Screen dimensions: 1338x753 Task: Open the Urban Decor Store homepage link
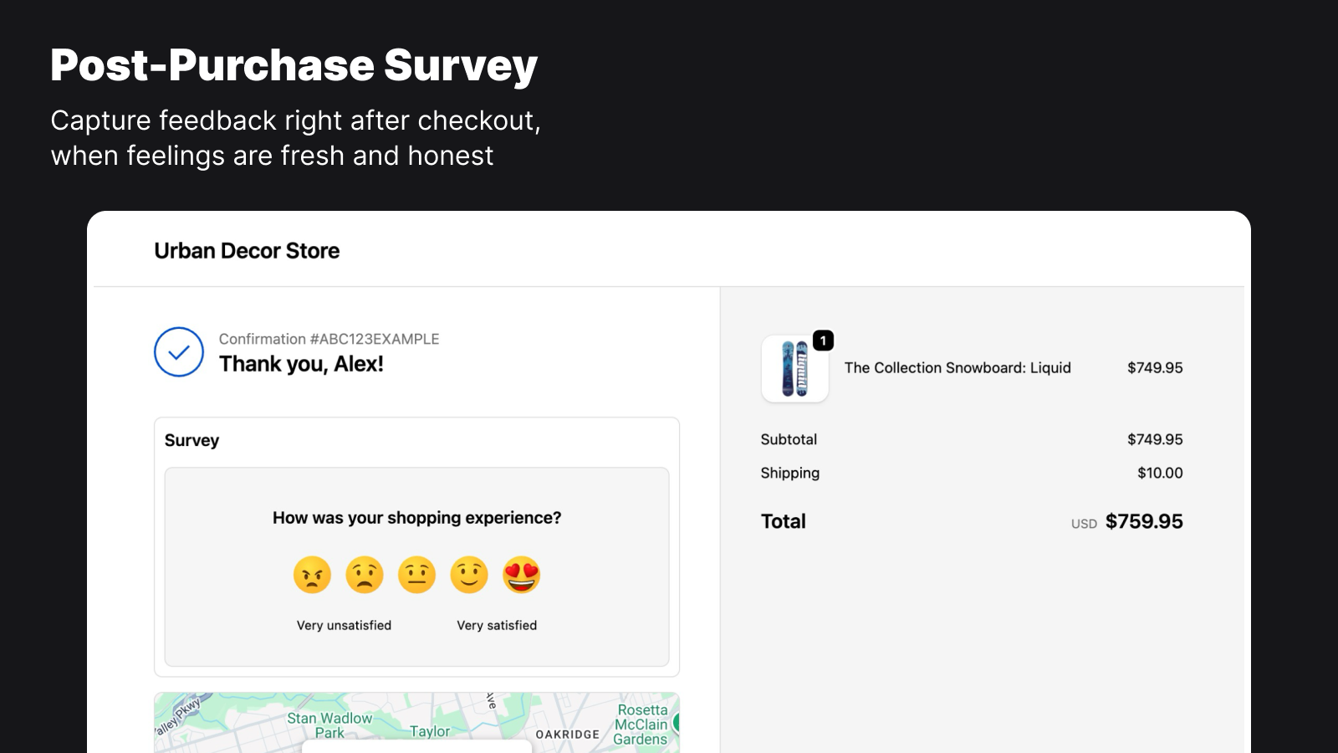point(246,250)
